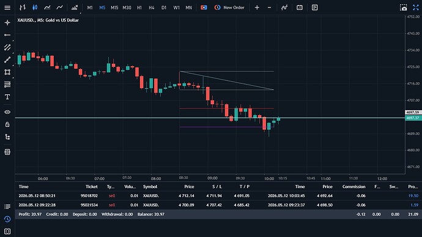Show the trade positions list icon
The width and height of the screenshot is (422, 237).
tap(7, 206)
